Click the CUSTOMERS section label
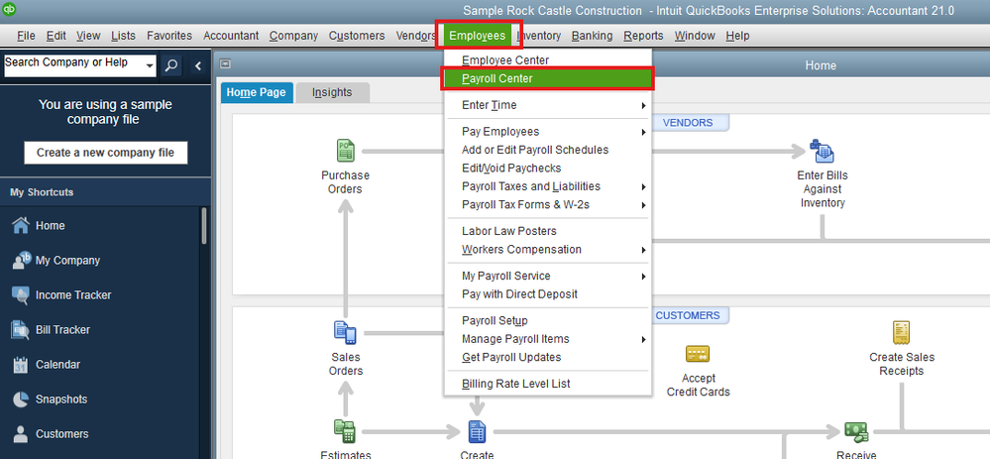Screen dimensions: 990x459 click(x=688, y=315)
